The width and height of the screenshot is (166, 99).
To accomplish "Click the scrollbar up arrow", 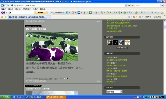I will pos(165,21).
